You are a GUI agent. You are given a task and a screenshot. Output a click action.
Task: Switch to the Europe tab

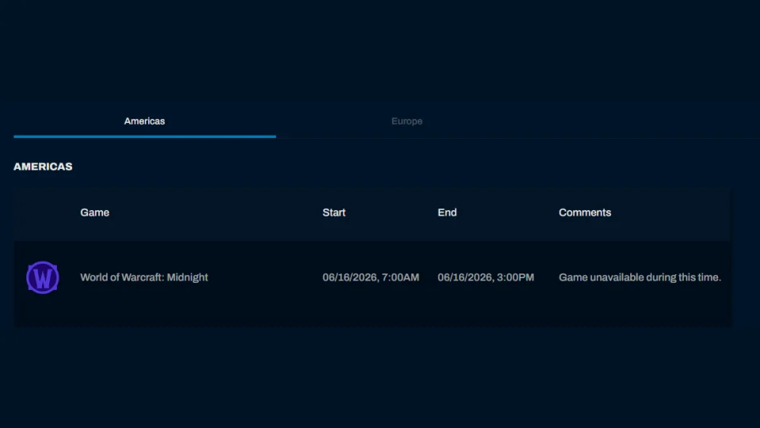coord(407,121)
